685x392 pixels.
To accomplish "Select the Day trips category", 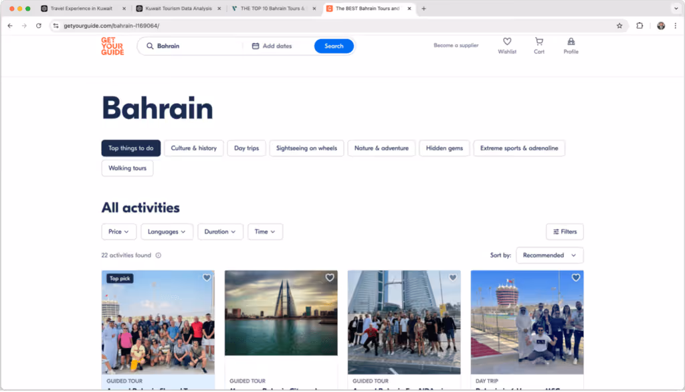I will tap(246, 148).
